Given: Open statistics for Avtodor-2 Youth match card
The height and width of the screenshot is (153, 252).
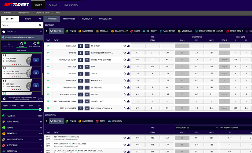Looking at the screenshot, I should (x=36, y=73).
